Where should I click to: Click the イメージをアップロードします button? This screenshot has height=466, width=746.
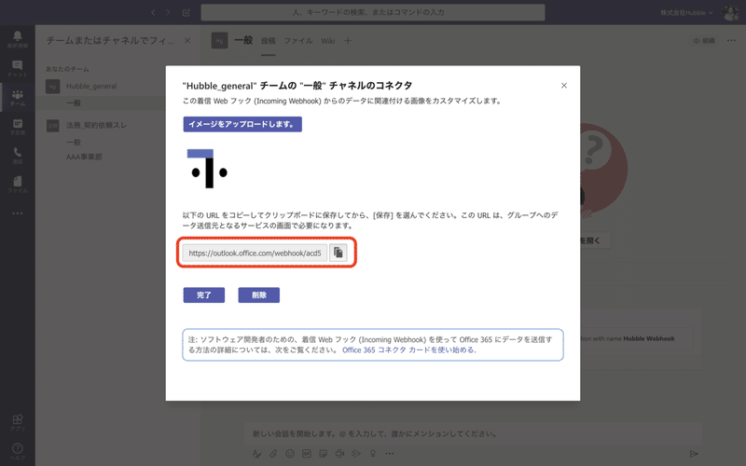coord(242,124)
